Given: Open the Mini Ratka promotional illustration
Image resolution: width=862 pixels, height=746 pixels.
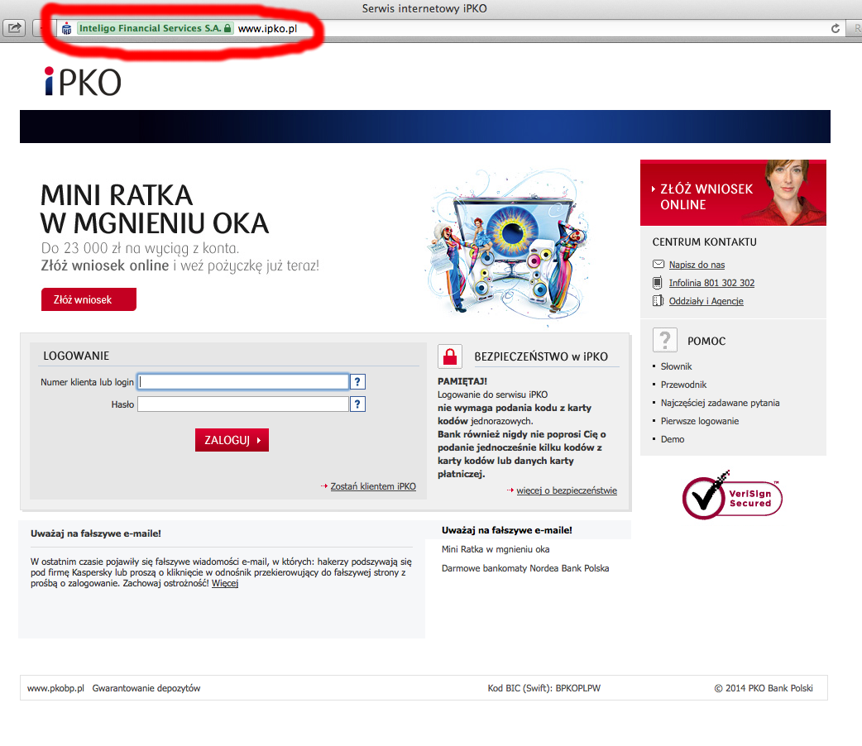Looking at the screenshot, I should coord(507,246).
